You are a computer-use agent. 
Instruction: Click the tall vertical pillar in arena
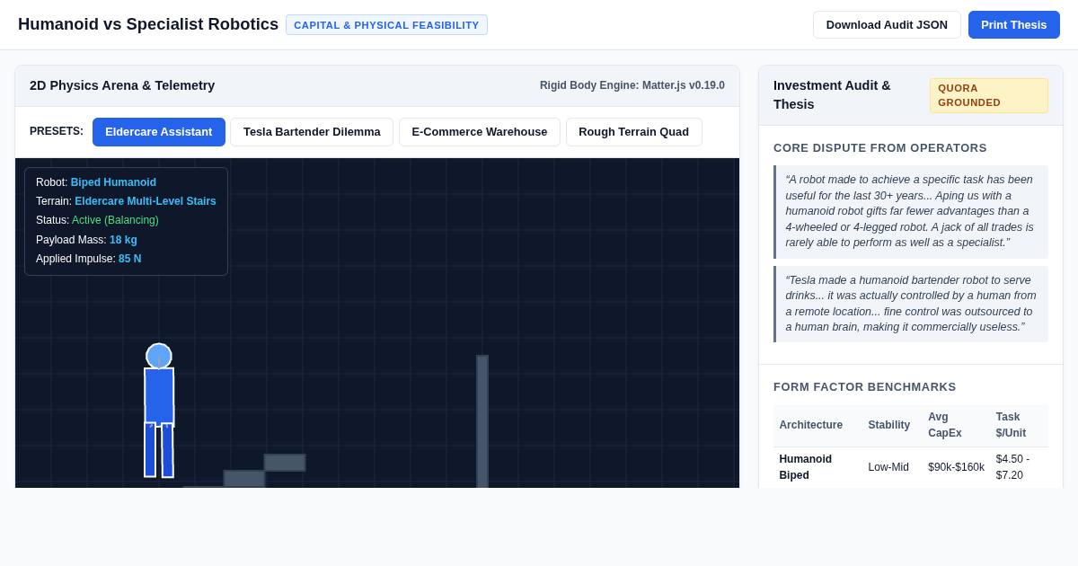click(482, 421)
